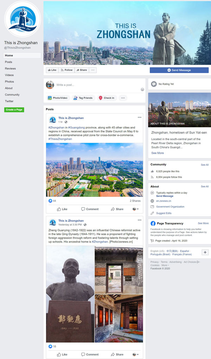The height and width of the screenshot is (359, 211).
Task: Click the Privacy footer link
Action: 154,262
